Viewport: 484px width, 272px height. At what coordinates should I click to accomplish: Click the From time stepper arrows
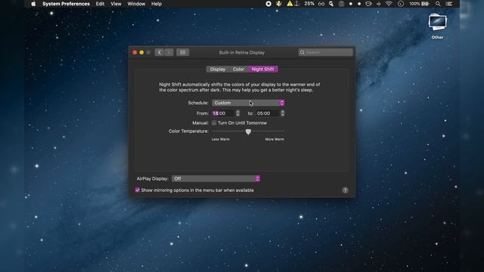[x=237, y=113]
